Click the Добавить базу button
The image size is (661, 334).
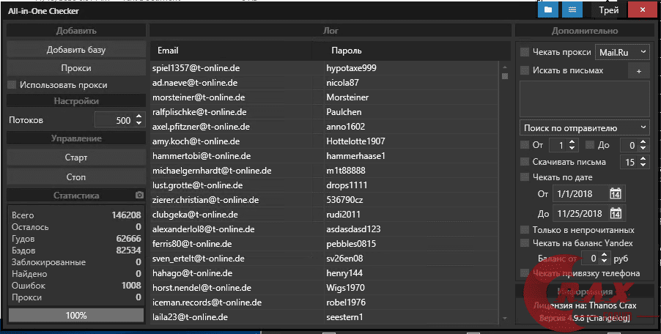(x=76, y=50)
